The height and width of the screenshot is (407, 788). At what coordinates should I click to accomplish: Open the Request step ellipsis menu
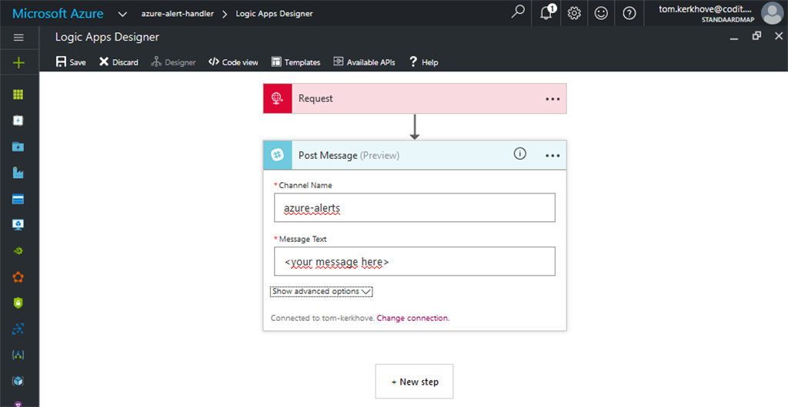point(553,99)
